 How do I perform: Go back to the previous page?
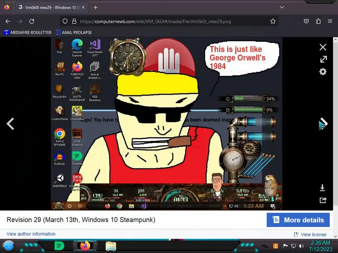8,21
